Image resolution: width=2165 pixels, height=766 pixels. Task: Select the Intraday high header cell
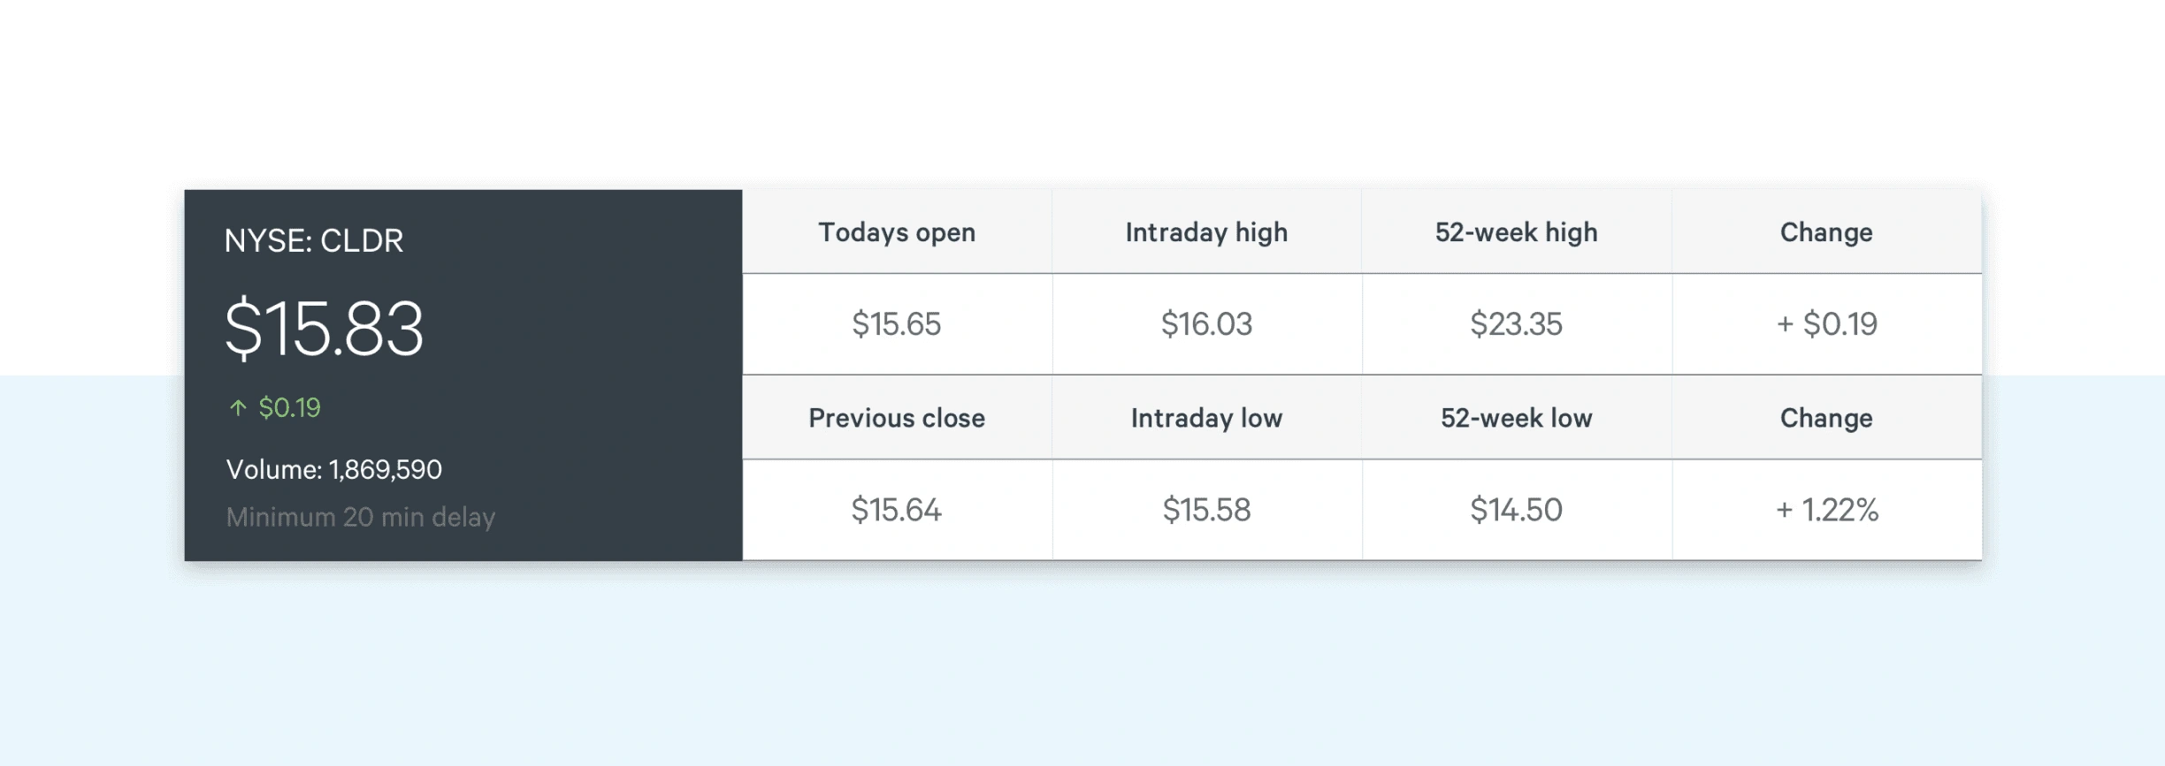click(x=1206, y=232)
